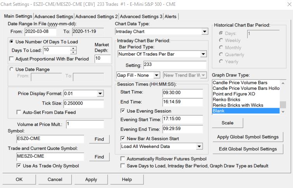The height and width of the screenshot is (188, 293).
Task: Click the Tick Size input field
Action: click(x=83, y=103)
